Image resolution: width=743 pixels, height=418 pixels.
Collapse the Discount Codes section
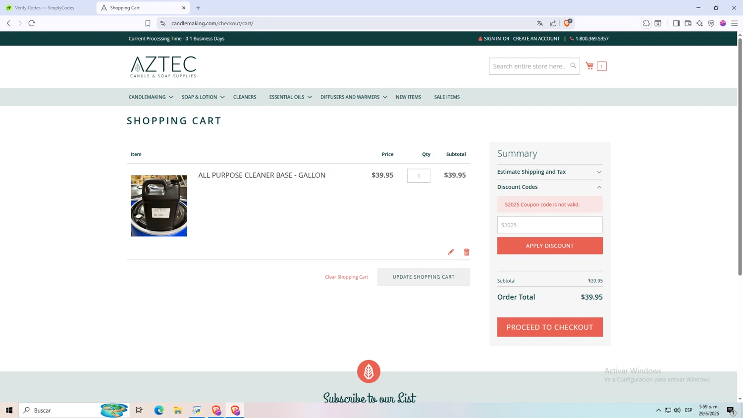[x=550, y=187]
